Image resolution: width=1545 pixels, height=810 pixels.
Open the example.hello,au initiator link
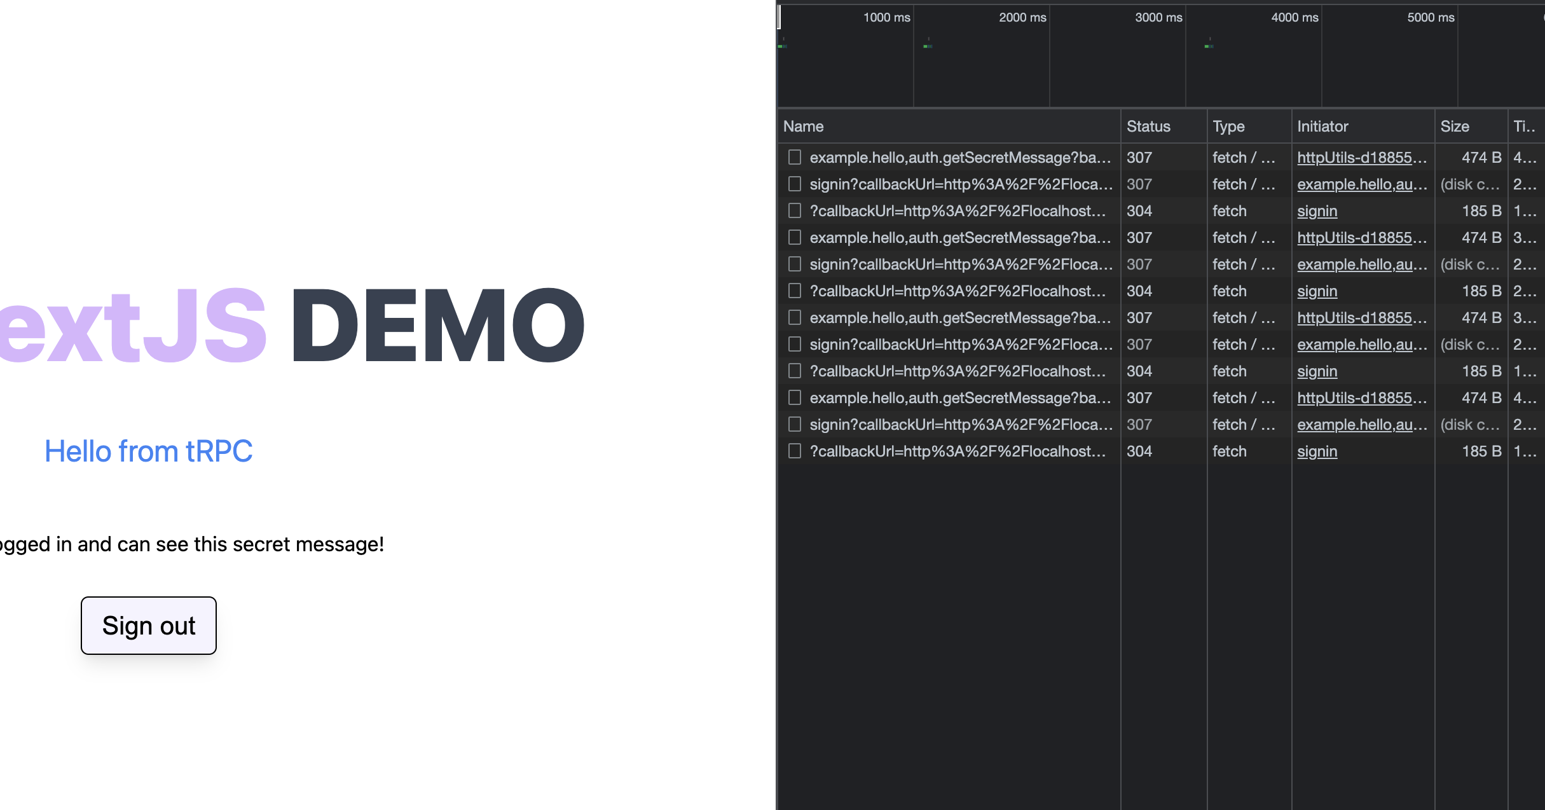click(1363, 184)
